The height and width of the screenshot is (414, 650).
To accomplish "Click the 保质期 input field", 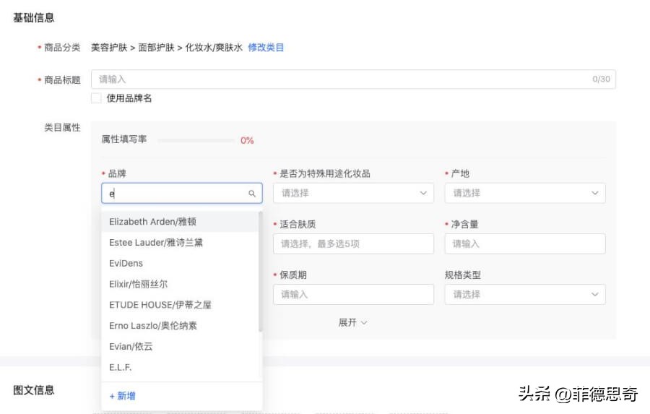I will coord(353,295).
